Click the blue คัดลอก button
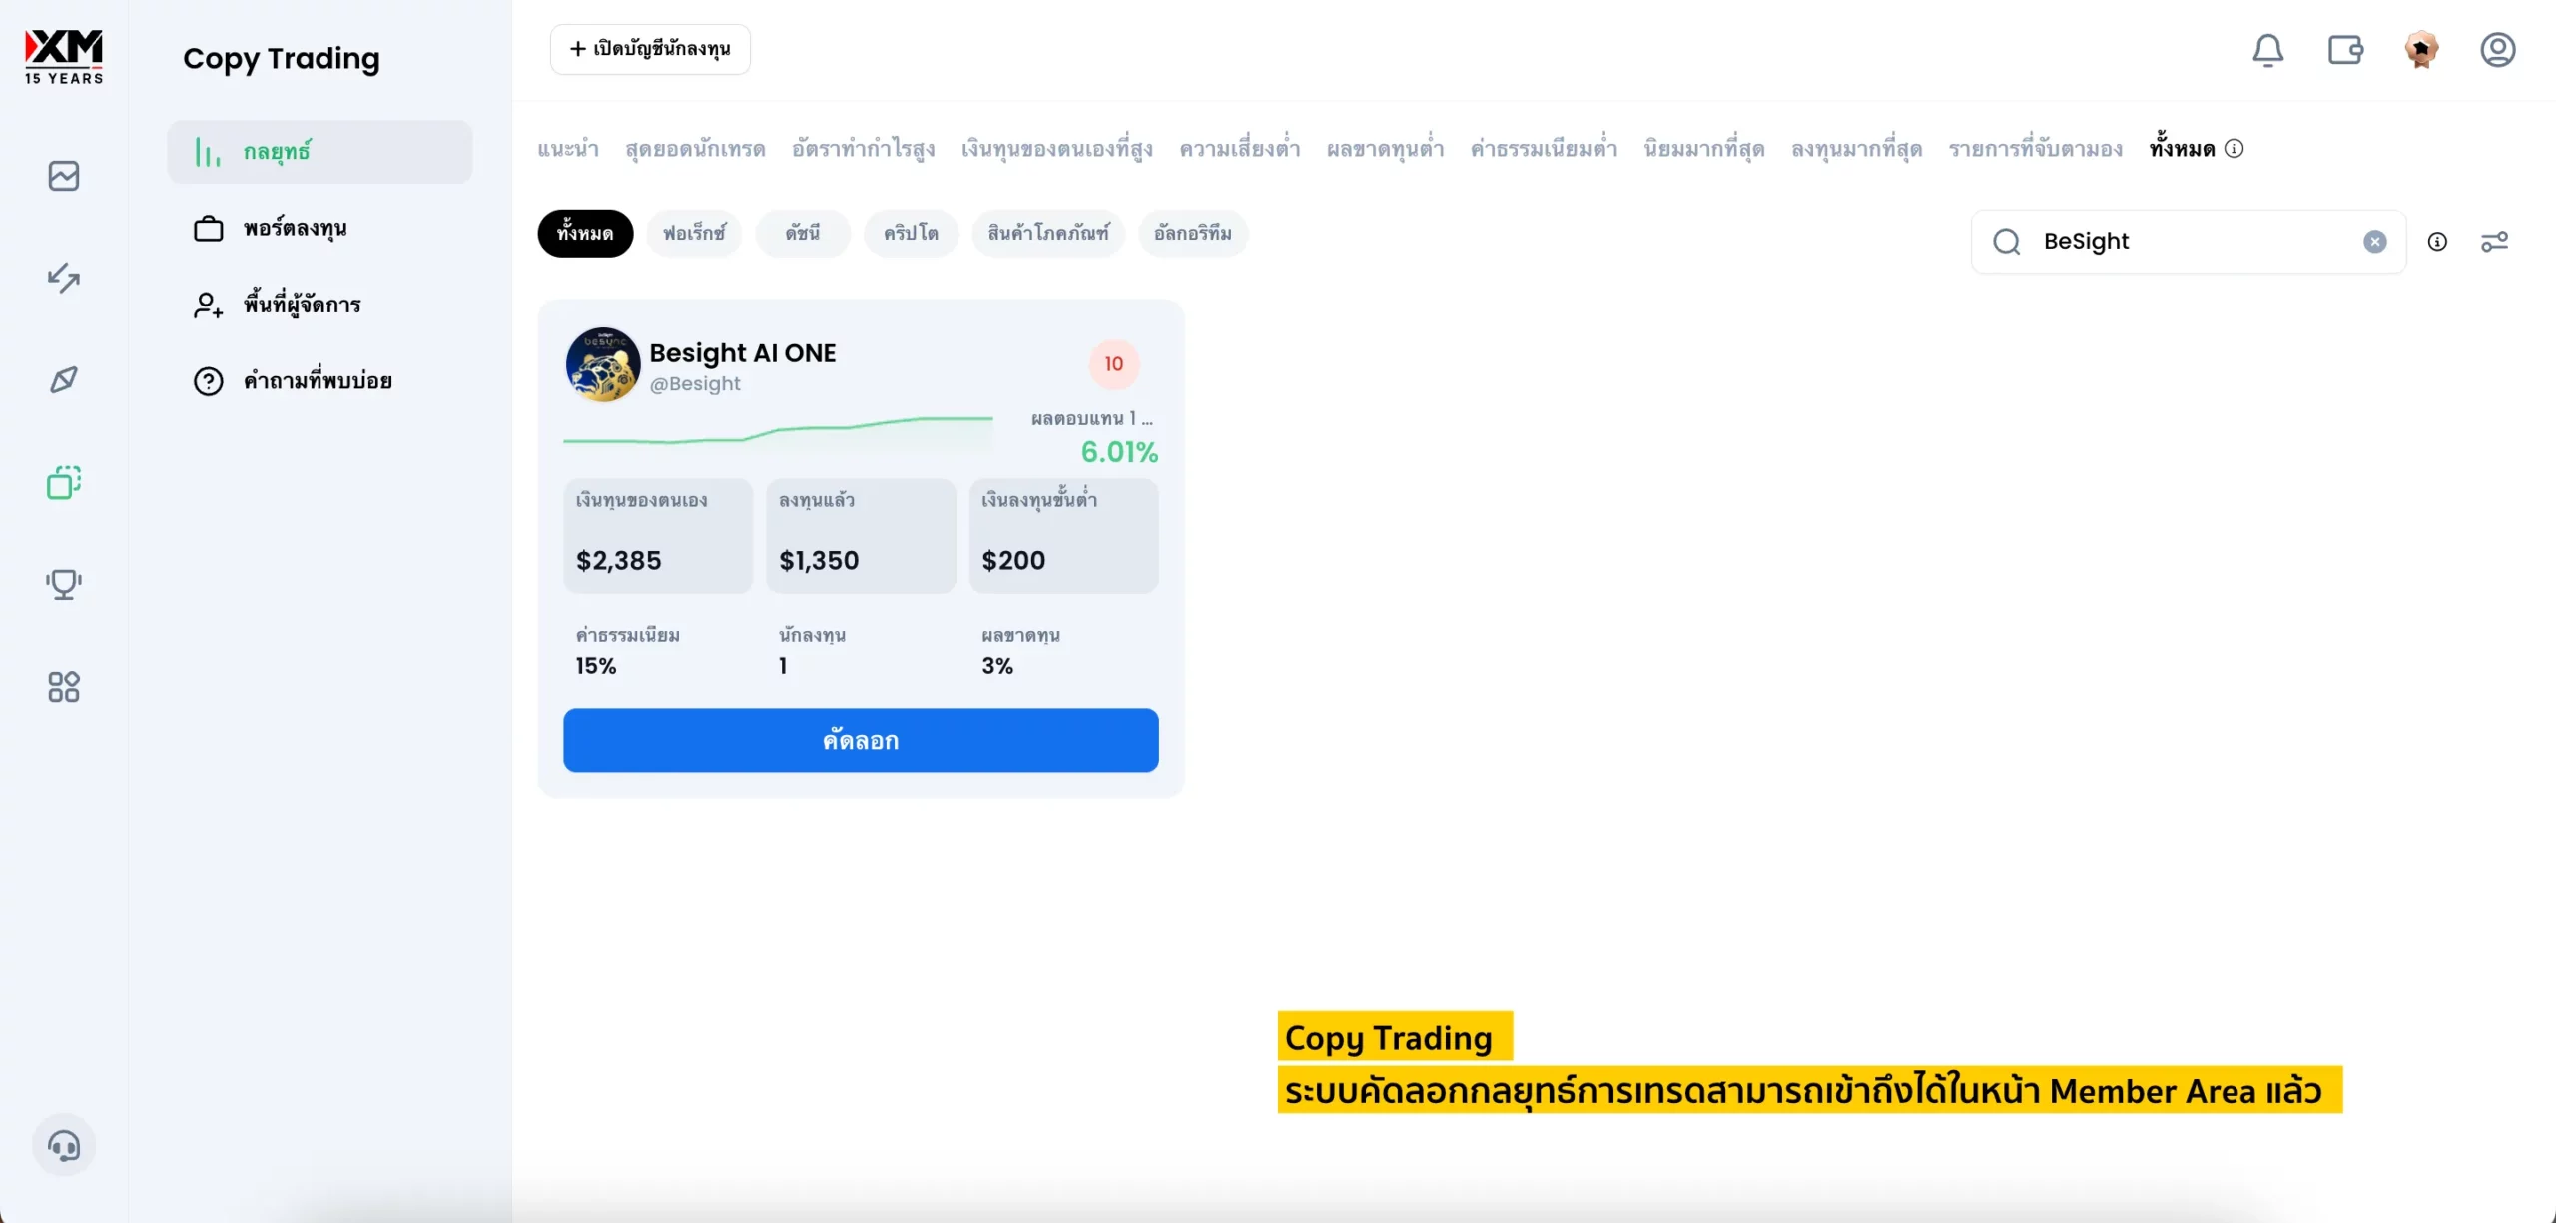Image resolution: width=2556 pixels, height=1223 pixels. pos(861,741)
